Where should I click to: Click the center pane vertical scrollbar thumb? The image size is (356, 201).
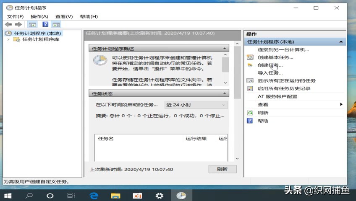point(237,72)
